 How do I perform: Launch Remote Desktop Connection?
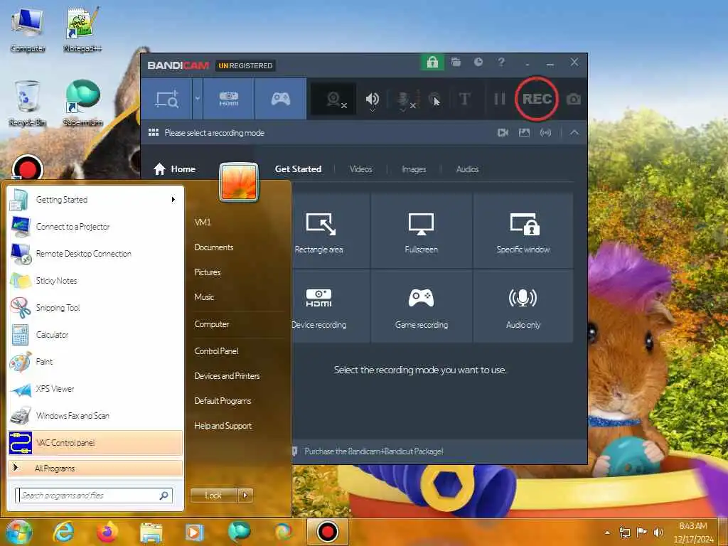pyautogui.click(x=95, y=254)
